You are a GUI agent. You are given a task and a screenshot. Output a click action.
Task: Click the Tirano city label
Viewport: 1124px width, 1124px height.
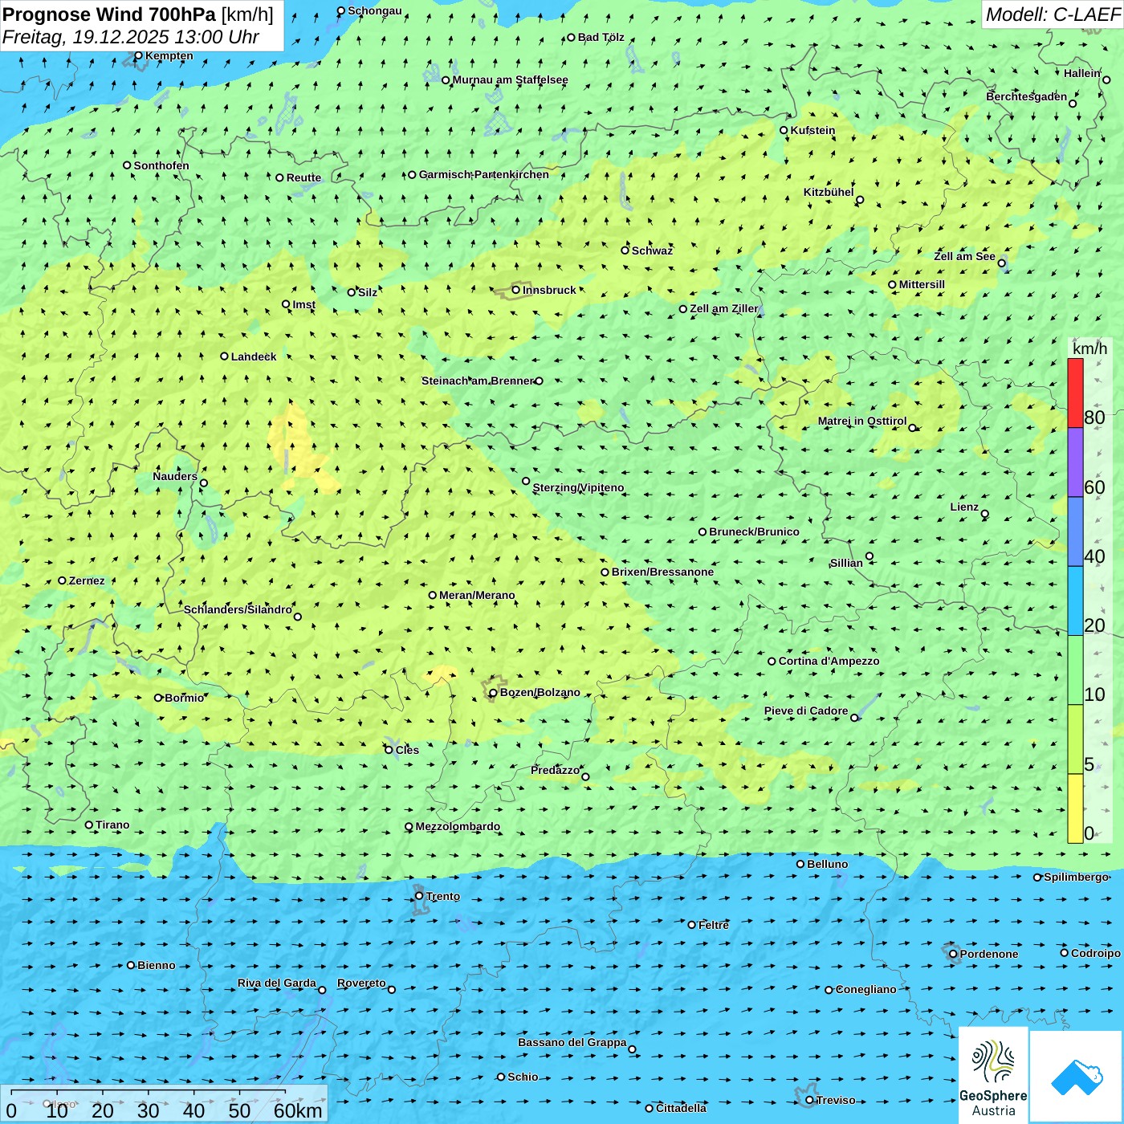[112, 825]
